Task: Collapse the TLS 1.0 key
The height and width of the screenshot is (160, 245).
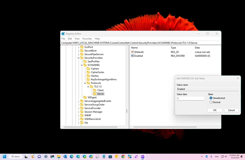Action: (x=88, y=87)
